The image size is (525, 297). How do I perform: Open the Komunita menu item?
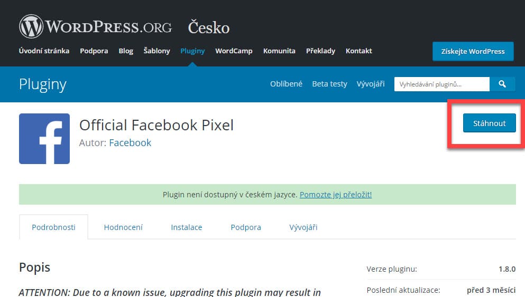click(279, 51)
